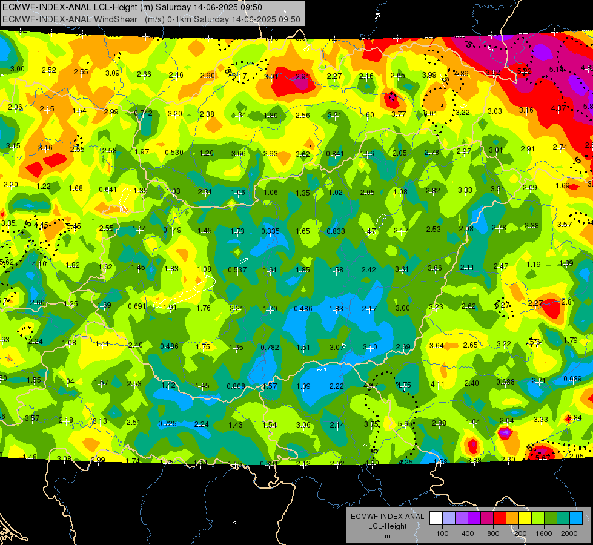
Task: Select the grid value 5.45
Action: (73, 226)
